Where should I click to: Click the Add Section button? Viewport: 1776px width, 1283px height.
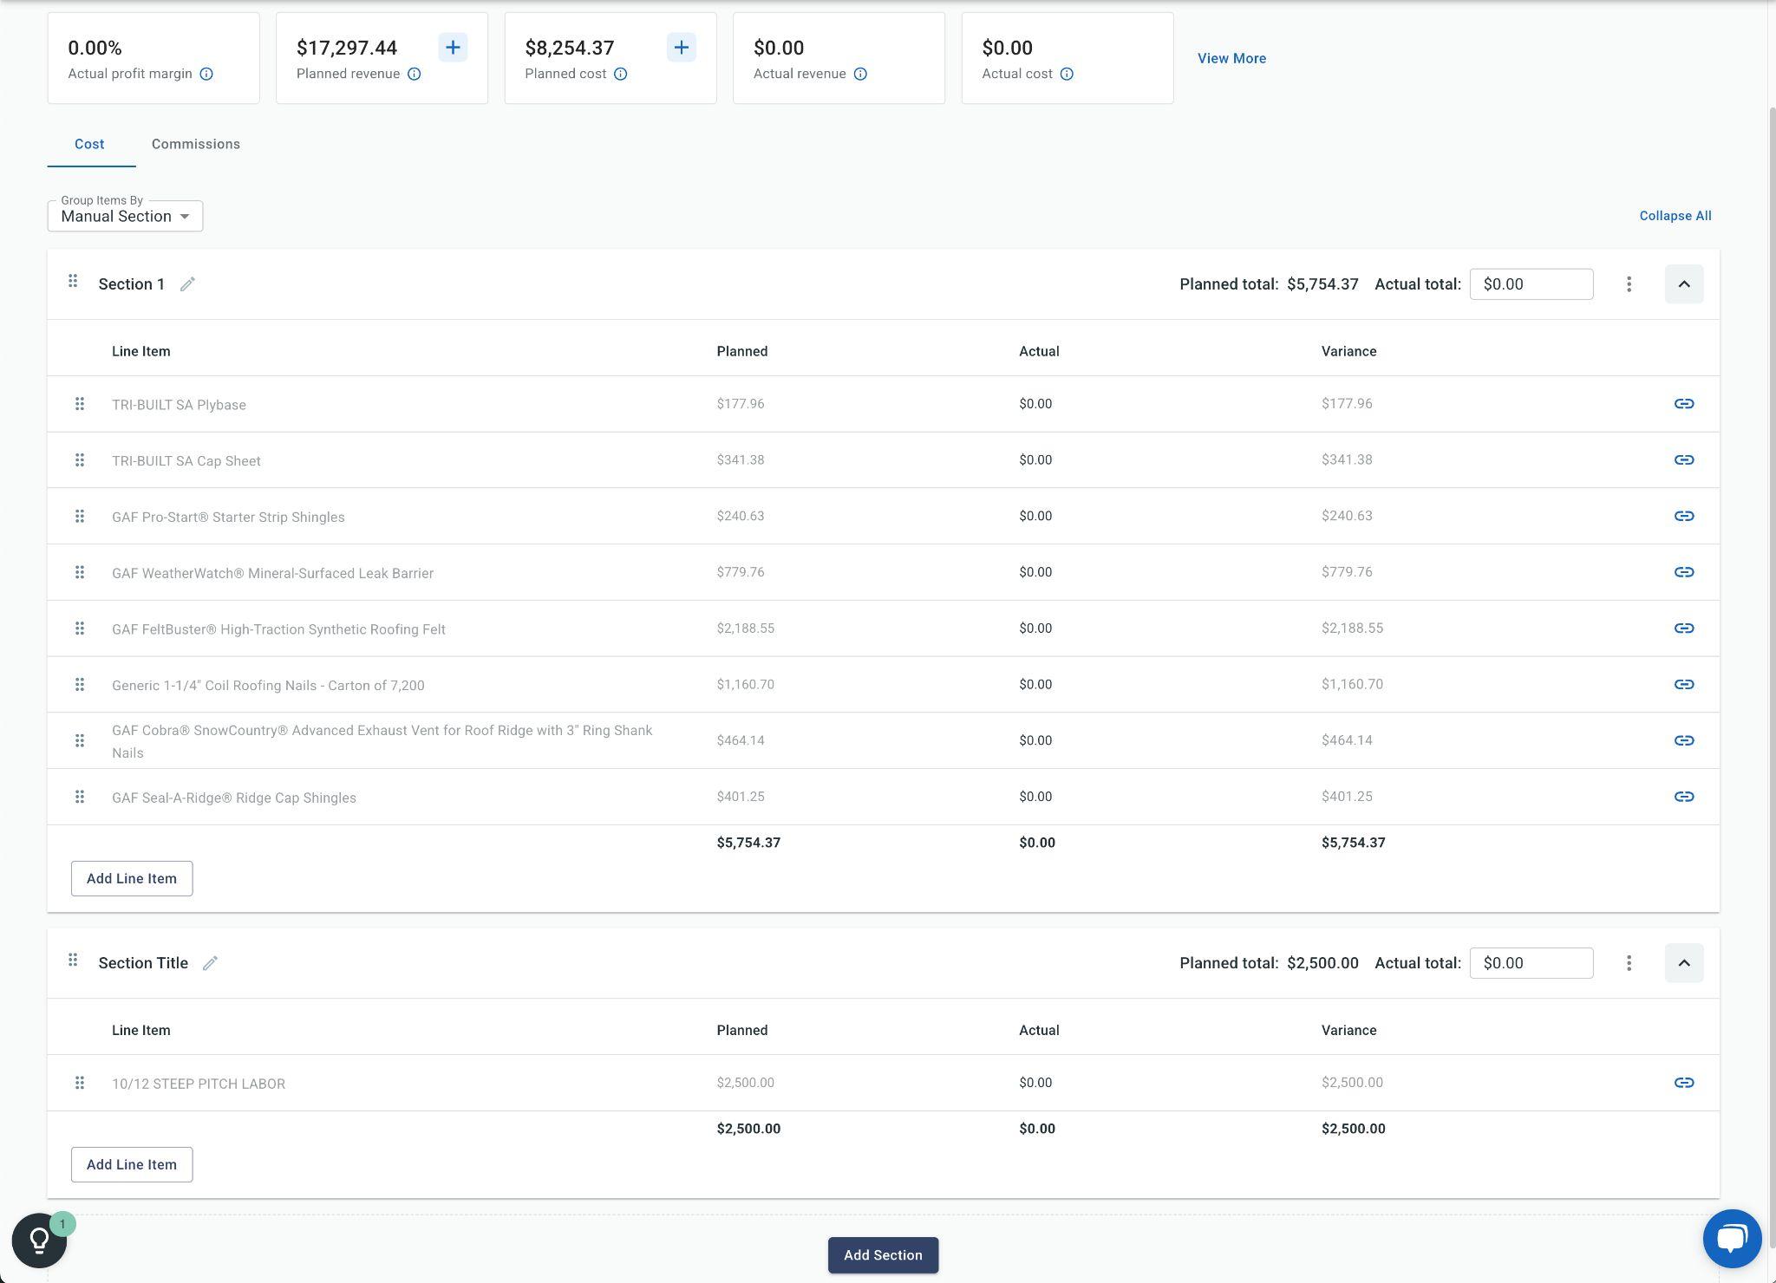pyautogui.click(x=883, y=1255)
